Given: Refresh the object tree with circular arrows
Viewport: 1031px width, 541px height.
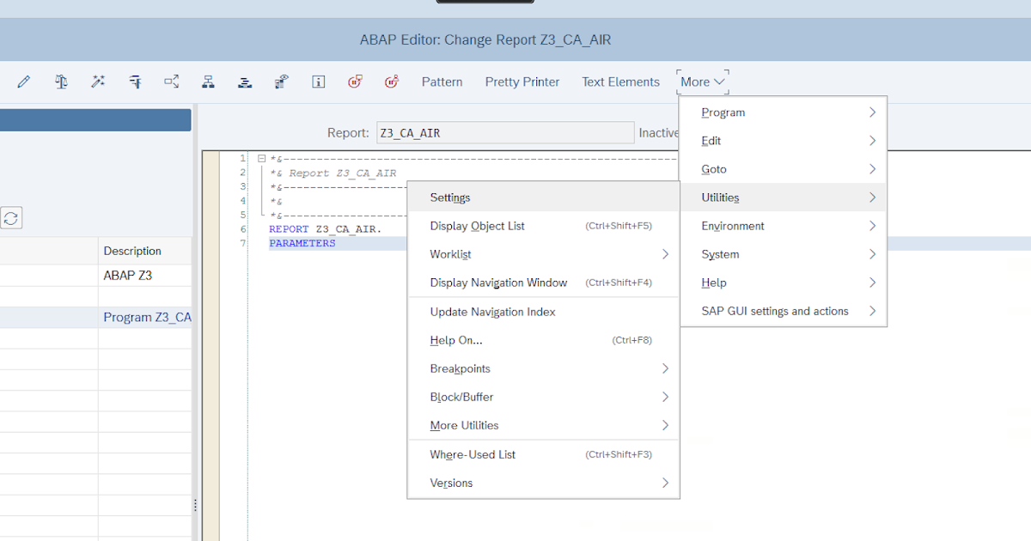Looking at the screenshot, I should (12, 218).
